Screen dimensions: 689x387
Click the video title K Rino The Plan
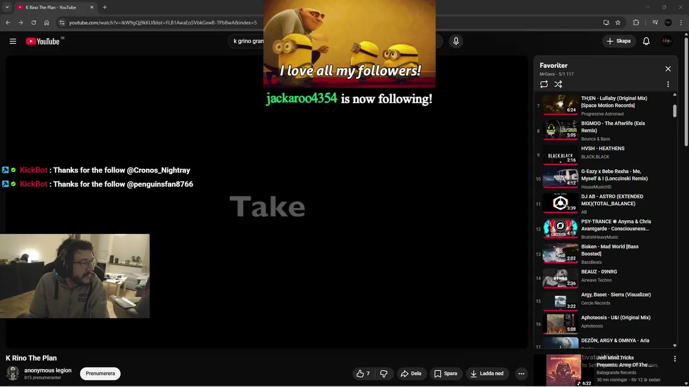point(31,358)
